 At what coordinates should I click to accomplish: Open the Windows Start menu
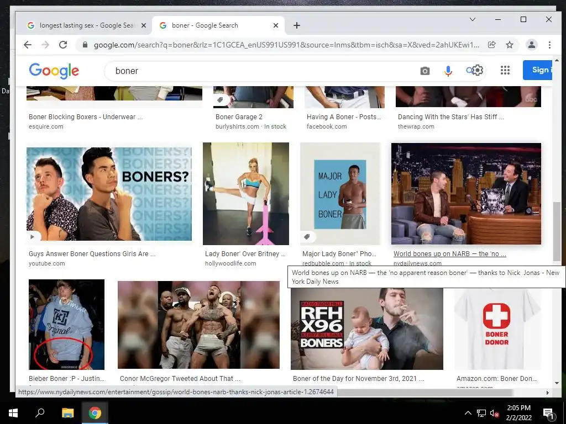click(13, 413)
